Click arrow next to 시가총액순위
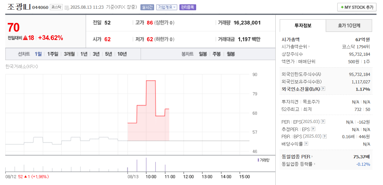This screenshot has width=383, height=185. point(309,47)
